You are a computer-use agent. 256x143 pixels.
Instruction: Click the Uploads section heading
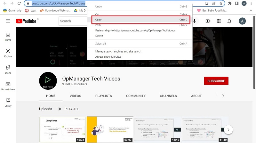pyautogui.click(x=45, y=109)
